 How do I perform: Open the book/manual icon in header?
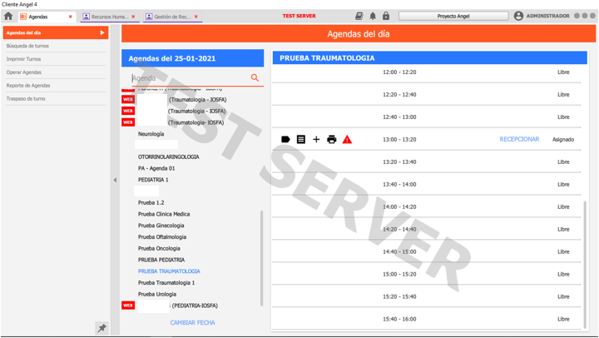point(359,16)
